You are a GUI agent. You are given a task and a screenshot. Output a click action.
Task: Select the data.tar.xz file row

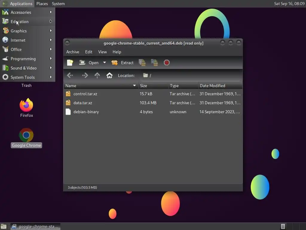[153, 103]
